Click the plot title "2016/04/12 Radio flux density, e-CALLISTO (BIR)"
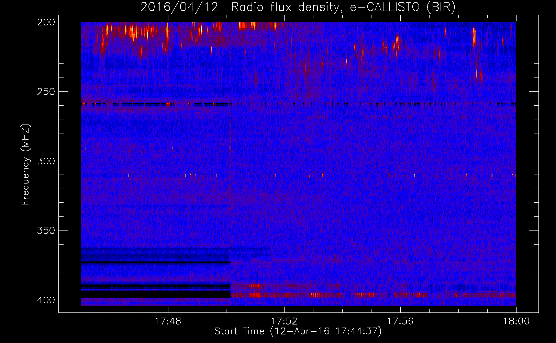This screenshot has width=556, height=343. click(x=298, y=7)
